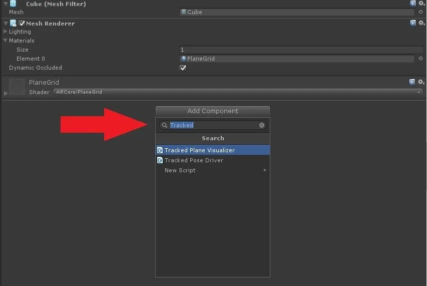
Task: Click the Mesh Renderer title text
Action: [x=51, y=24]
